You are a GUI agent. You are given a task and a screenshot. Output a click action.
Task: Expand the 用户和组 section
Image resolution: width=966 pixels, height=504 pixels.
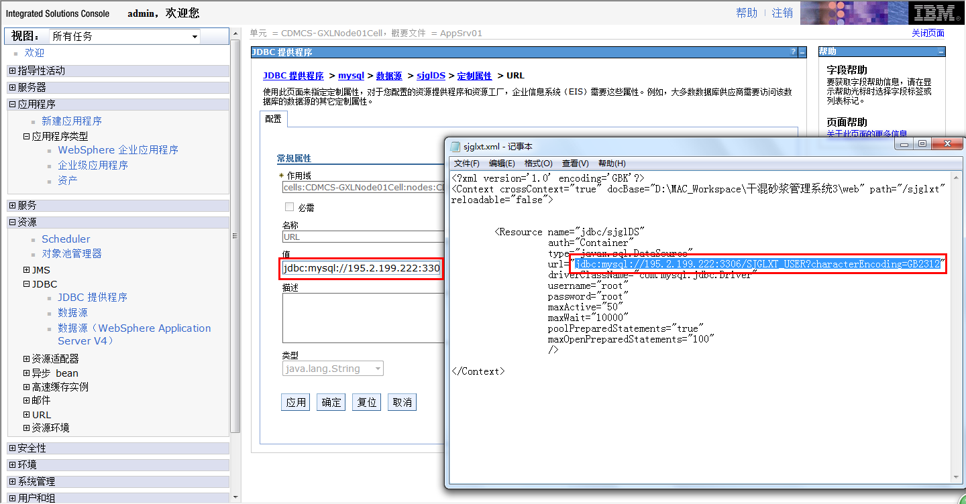pyautogui.click(x=13, y=498)
